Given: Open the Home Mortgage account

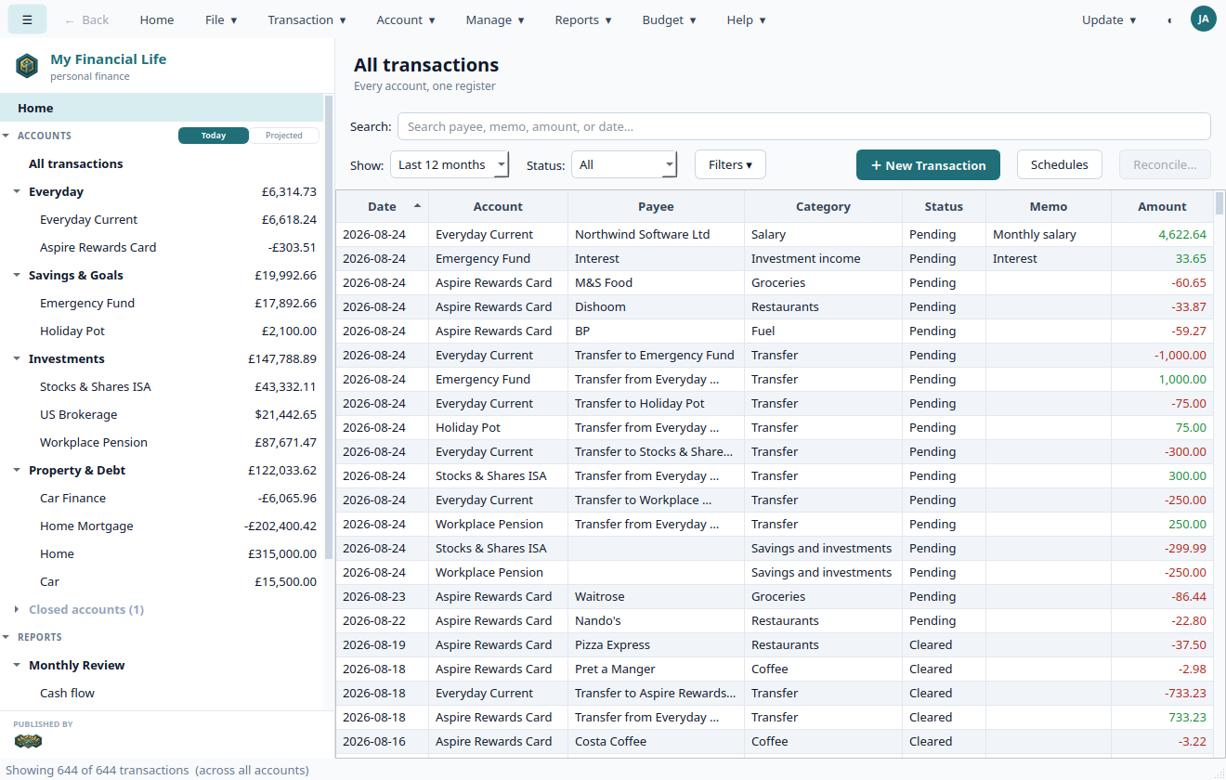Looking at the screenshot, I should pos(162,526).
